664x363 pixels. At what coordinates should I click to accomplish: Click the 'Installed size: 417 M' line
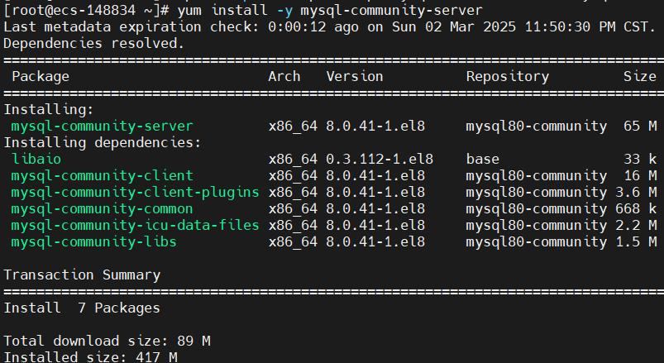click(90, 356)
